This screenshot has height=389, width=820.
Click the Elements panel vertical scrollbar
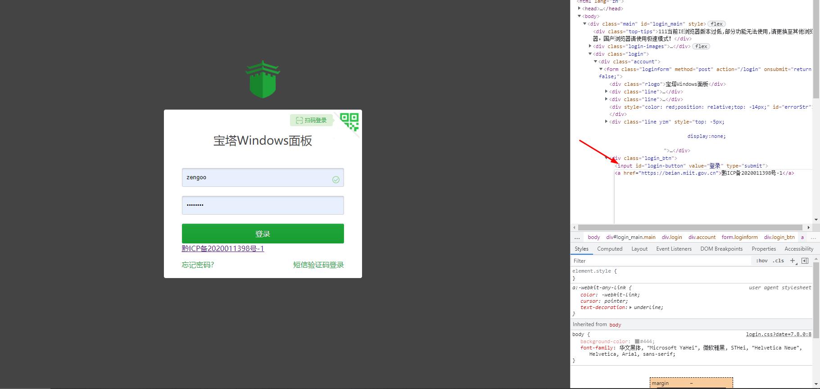(x=816, y=49)
